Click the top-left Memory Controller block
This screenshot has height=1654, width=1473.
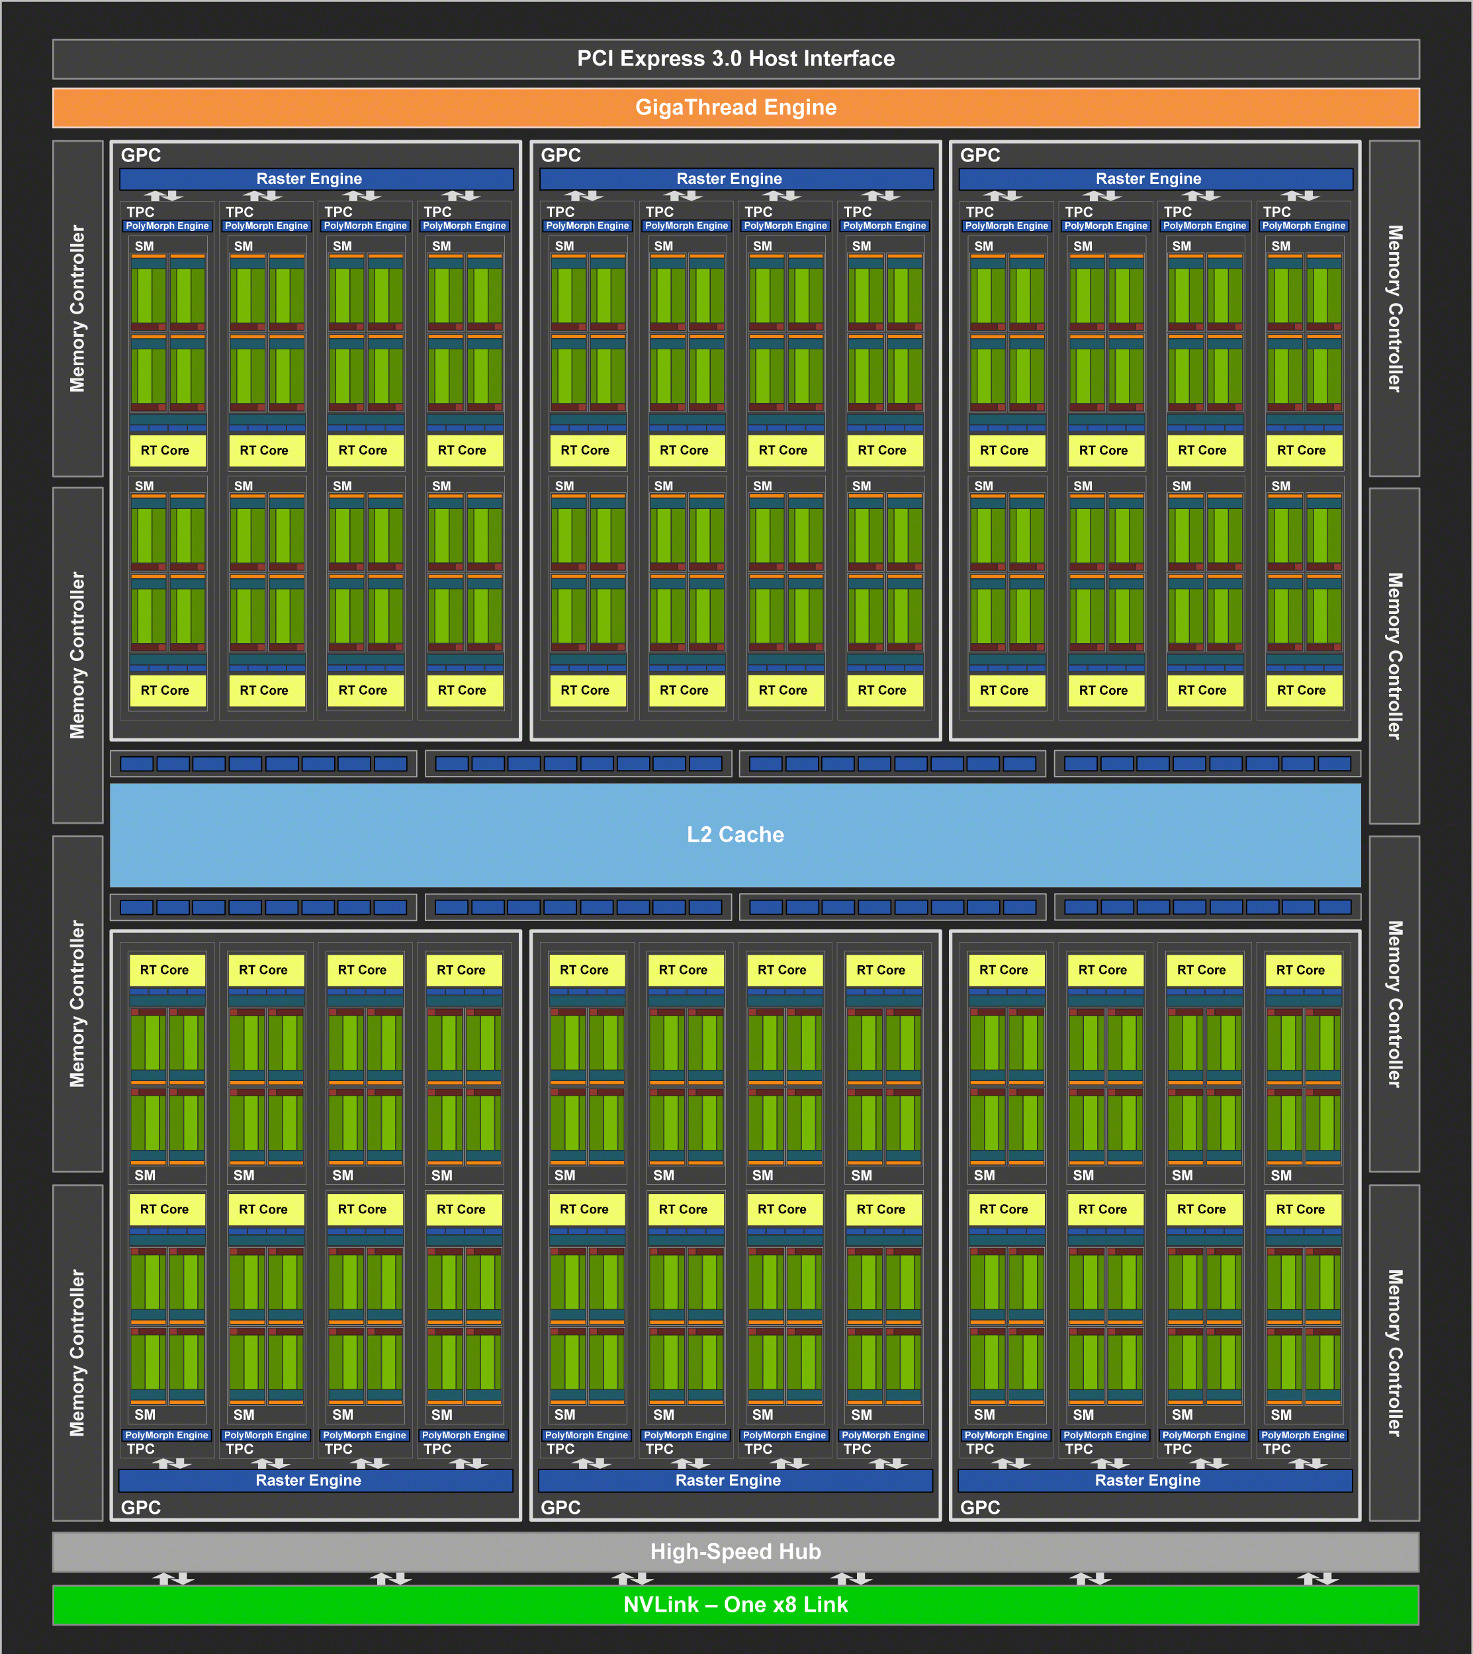(77, 308)
